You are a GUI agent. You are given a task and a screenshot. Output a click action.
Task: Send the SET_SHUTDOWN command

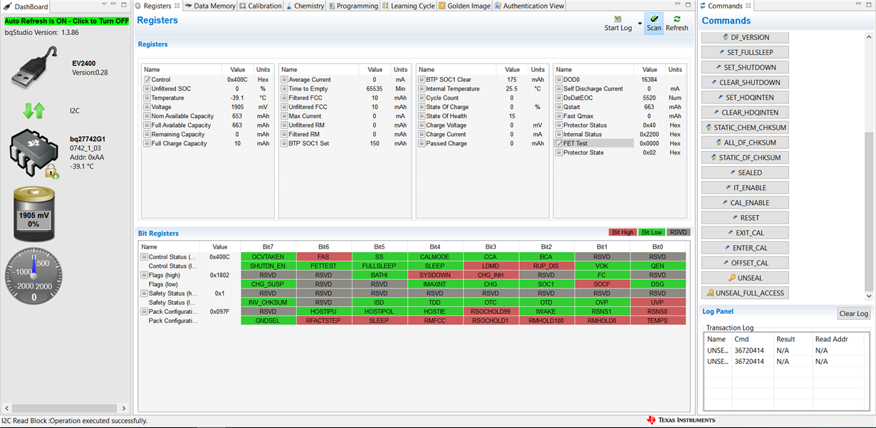(745, 67)
